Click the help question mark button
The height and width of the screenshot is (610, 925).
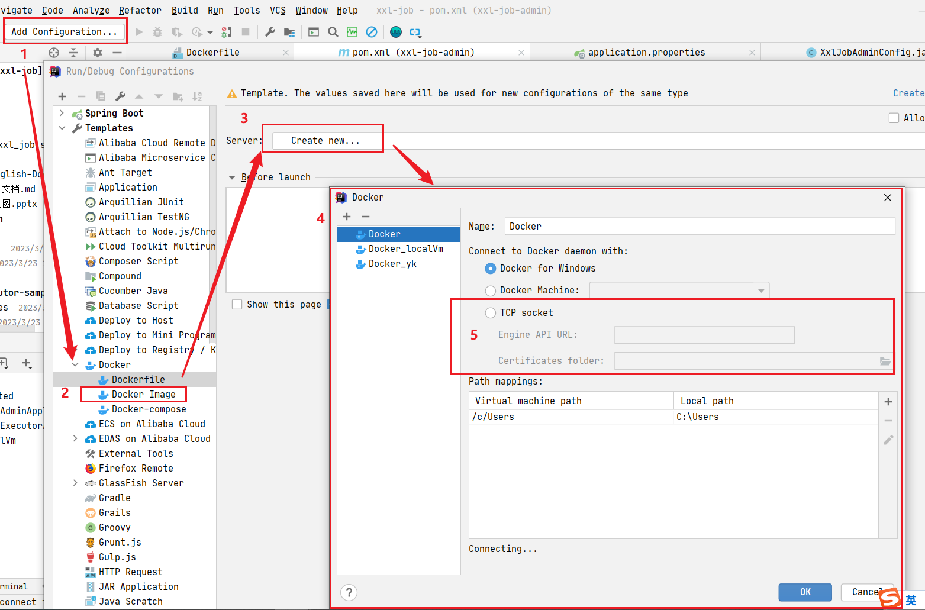(x=349, y=592)
